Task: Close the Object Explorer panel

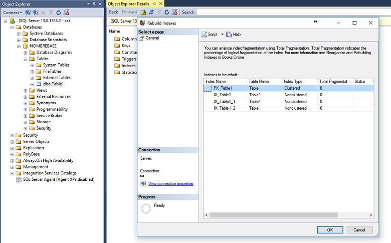Action: pyautogui.click(x=100, y=4)
